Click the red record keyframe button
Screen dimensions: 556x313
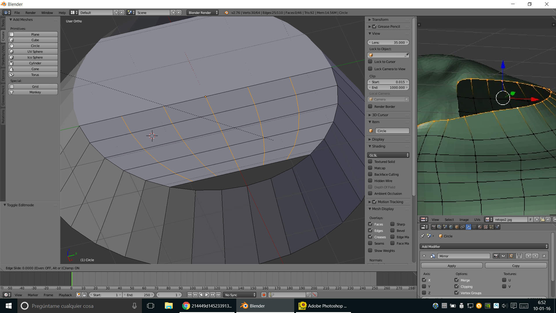[264, 295]
